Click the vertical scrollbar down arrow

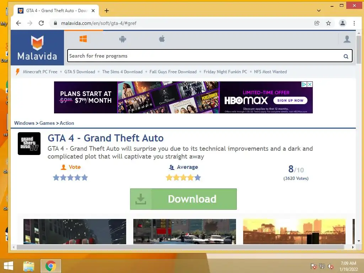pyautogui.click(x=359, y=241)
